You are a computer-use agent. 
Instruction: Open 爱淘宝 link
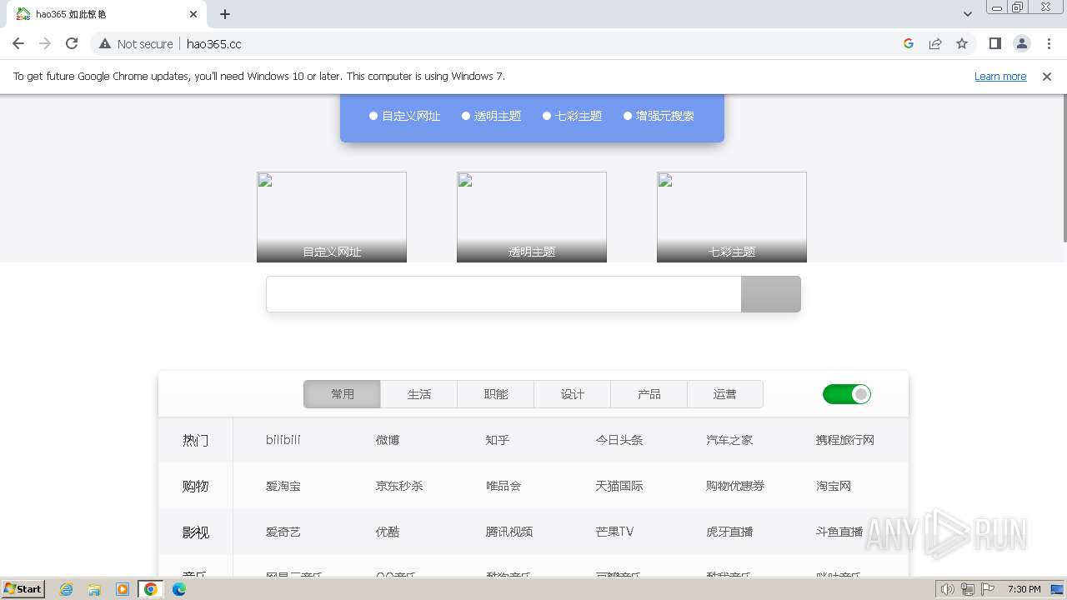click(283, 486)
